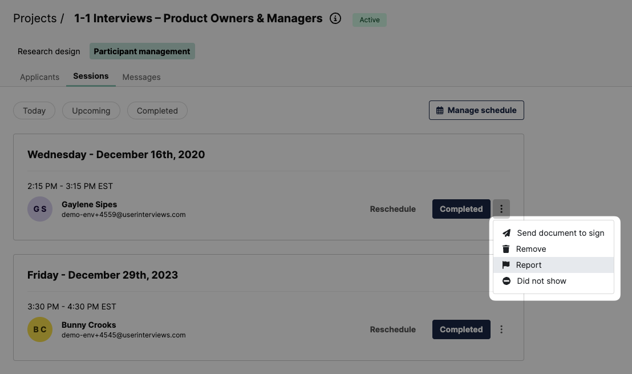
Task: Click the no-entry icon beside Did not show
Action: point(506,280)
